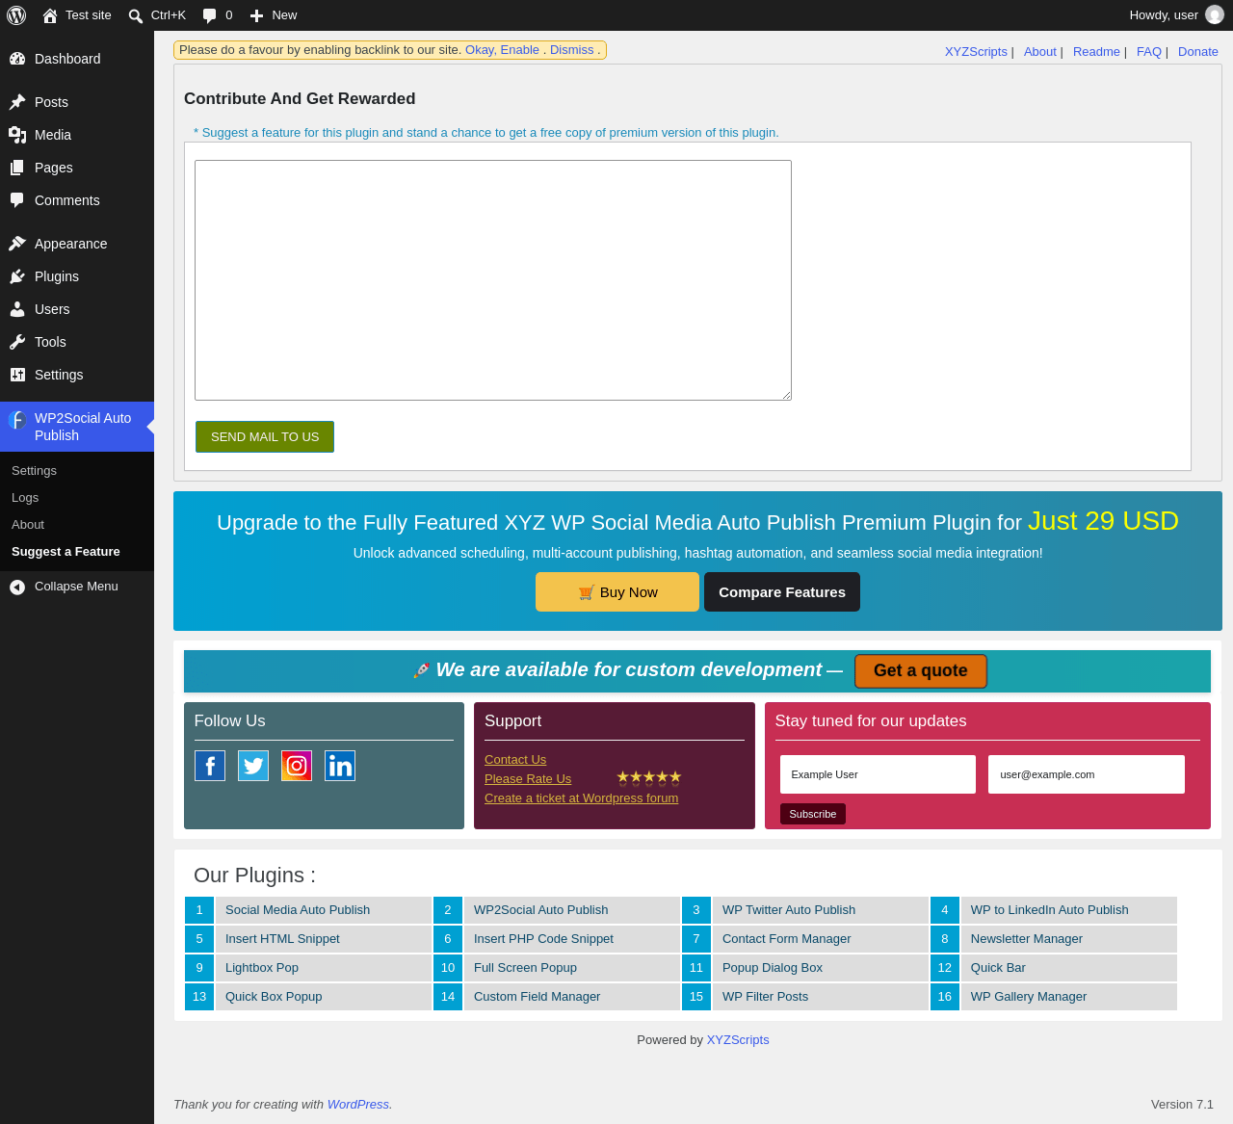Open the Donate link

pos(1198,52)
